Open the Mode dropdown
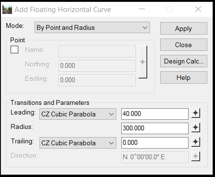This screenshot has width=215, height=177. click(92, 27)
